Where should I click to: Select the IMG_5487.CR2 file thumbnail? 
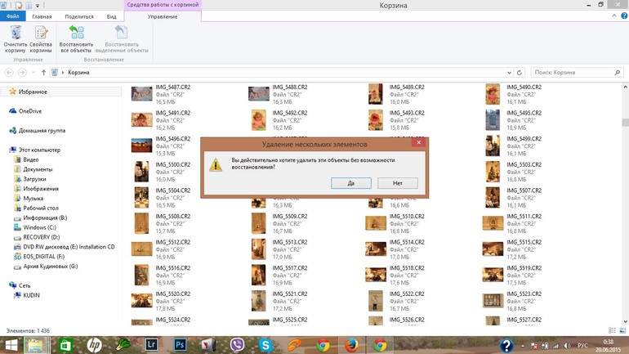point(141,94)
